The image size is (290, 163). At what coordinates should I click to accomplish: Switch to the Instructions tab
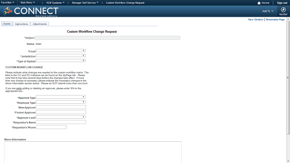[21, 24]
